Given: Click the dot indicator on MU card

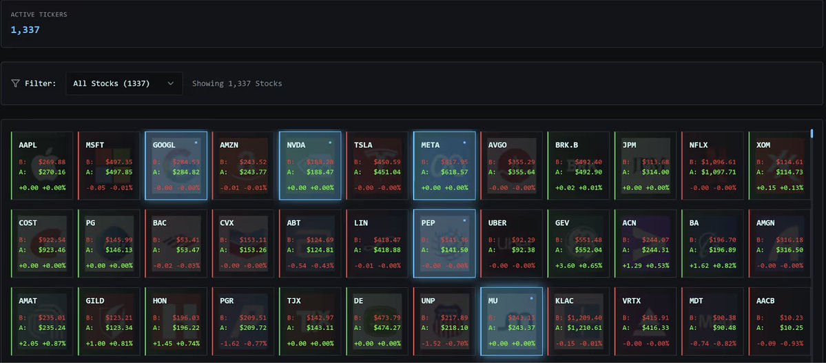Looking at the screenshot, I should tap(531, 298).
